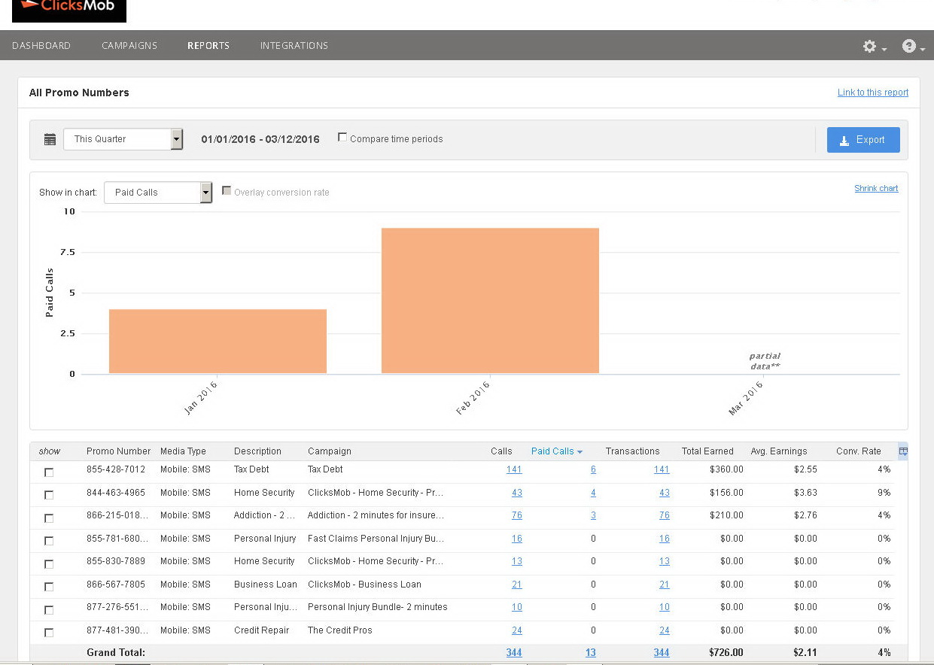Expand the This Quarter date dropdown
This screenshot has width=934, height=665.
click(x=177, y=139)
